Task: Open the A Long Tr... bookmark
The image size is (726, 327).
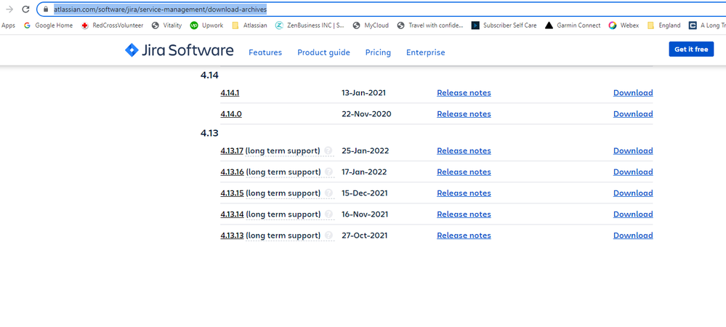Action: point(707,25)
